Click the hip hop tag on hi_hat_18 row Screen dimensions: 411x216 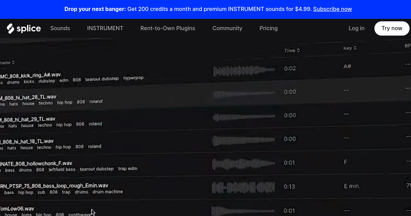(63, 147)
